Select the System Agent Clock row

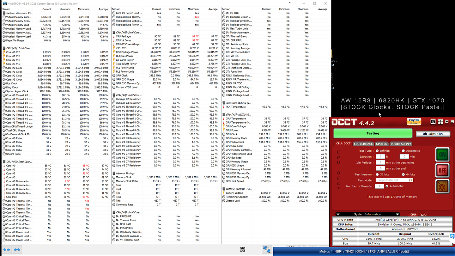point(56,91)
